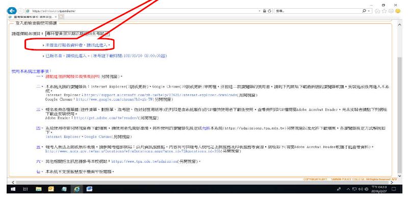Click the vertical scrollbar up arrow

400,24
